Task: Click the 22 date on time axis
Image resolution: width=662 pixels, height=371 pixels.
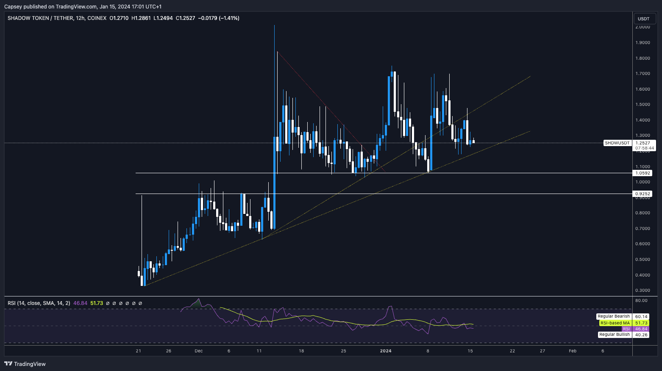Action: (512, 351)
